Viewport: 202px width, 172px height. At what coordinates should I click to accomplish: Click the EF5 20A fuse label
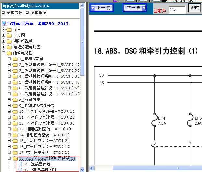(x=198, y=121)
